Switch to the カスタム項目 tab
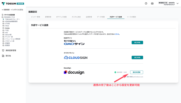Viewport: 181px width, 103px height. (x=76, y=17)
